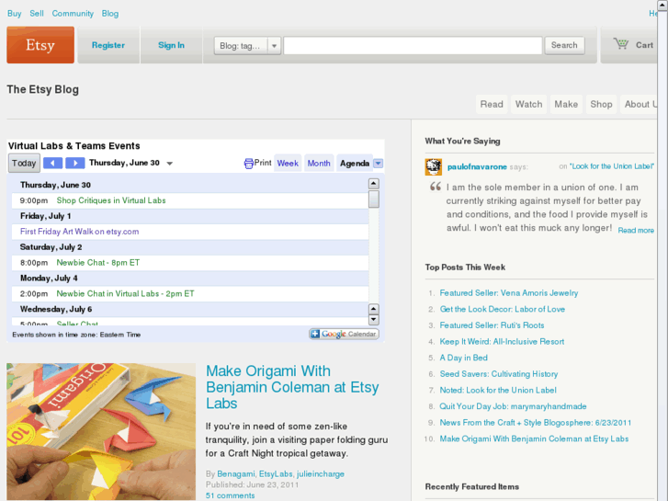Click the calendar agenda scrollbar thumb
Image resolution: width=668 pixels, height=501 pixels.
tap(374, 199)
